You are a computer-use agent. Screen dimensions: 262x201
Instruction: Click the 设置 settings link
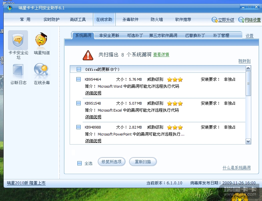(x=249, y=36)
